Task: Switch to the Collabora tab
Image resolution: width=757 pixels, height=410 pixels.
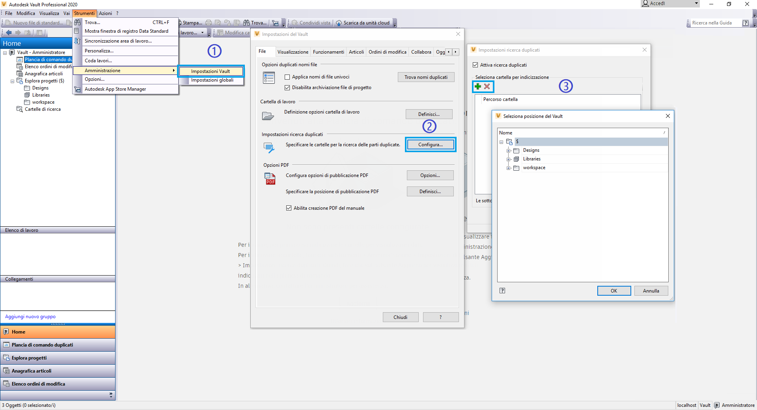Action: pyautogui.click(x=421, y=52)
